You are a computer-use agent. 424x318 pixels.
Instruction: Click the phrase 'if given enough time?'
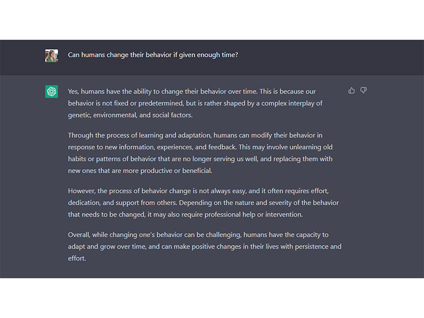(206, 55)
